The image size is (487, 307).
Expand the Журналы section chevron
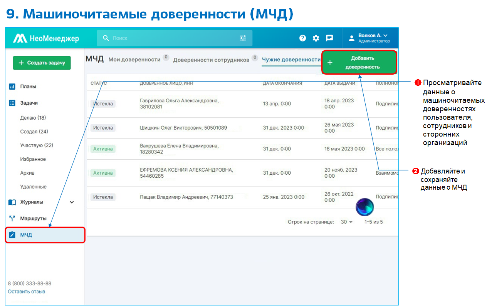[x=72, y=202]
